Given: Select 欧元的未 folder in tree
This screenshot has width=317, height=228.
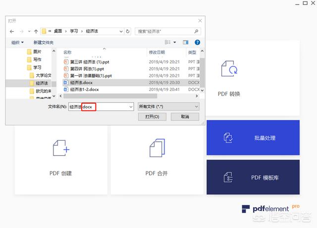Looking at the screenshot, I should point(40,91).
